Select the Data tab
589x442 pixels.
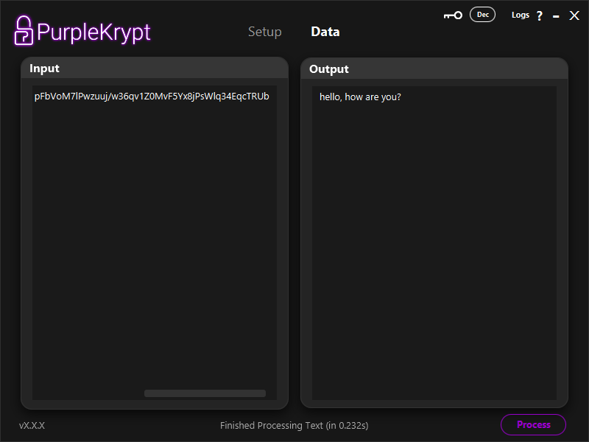(325, 32)
